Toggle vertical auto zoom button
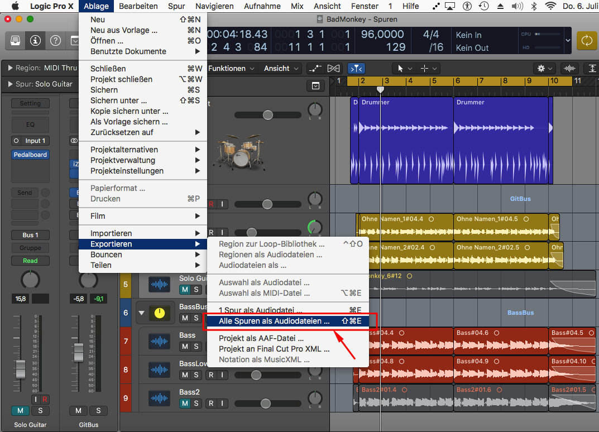 (x=592, y=68)
